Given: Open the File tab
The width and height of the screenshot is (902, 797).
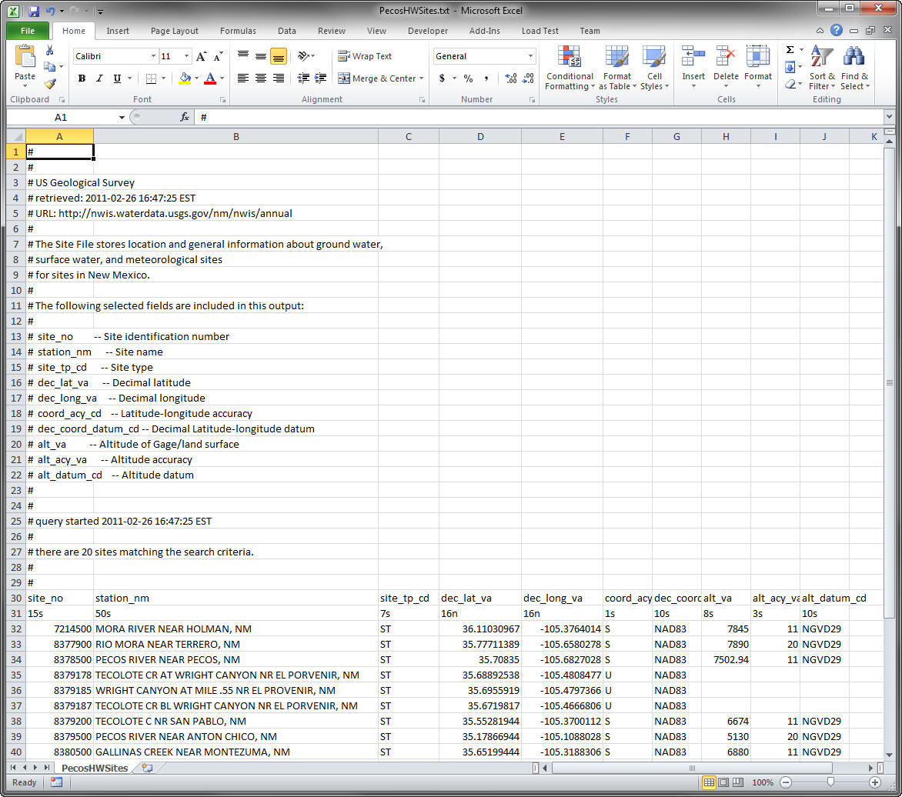Looking at the screenshot, I should (28, 31).
